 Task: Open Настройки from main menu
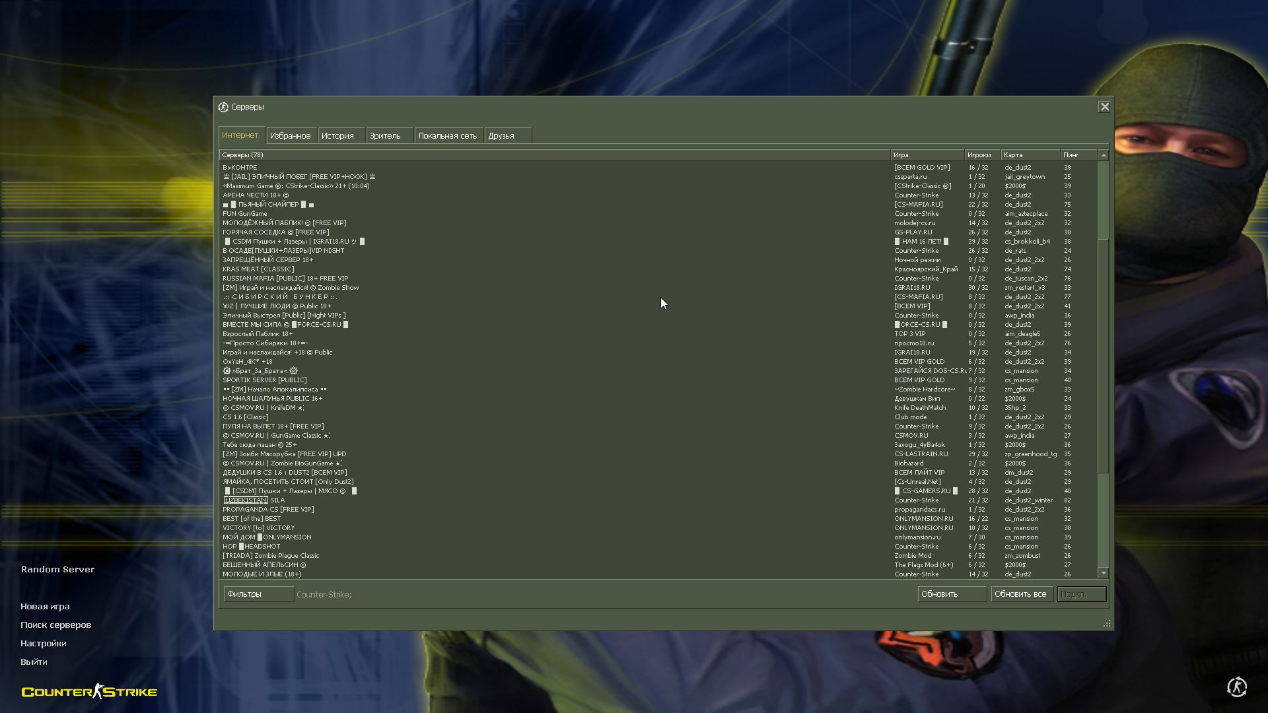coord(44,643)
